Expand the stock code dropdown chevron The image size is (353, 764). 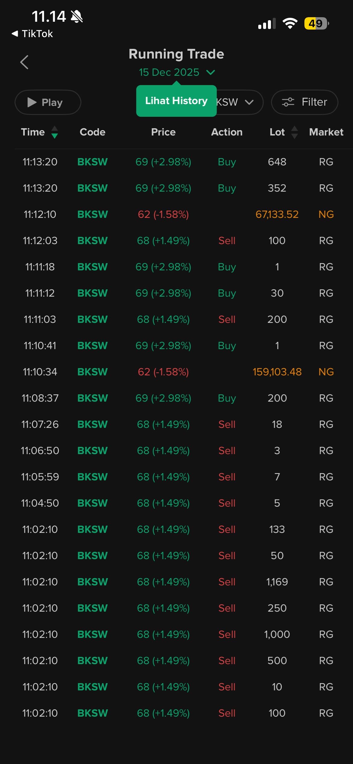coord(250,102)
